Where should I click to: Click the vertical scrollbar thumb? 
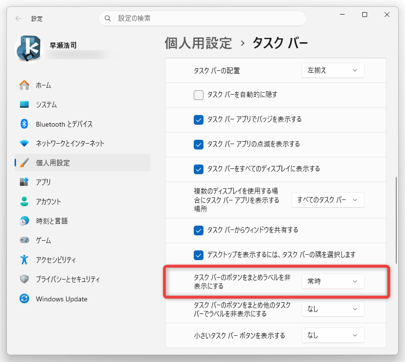396,220
